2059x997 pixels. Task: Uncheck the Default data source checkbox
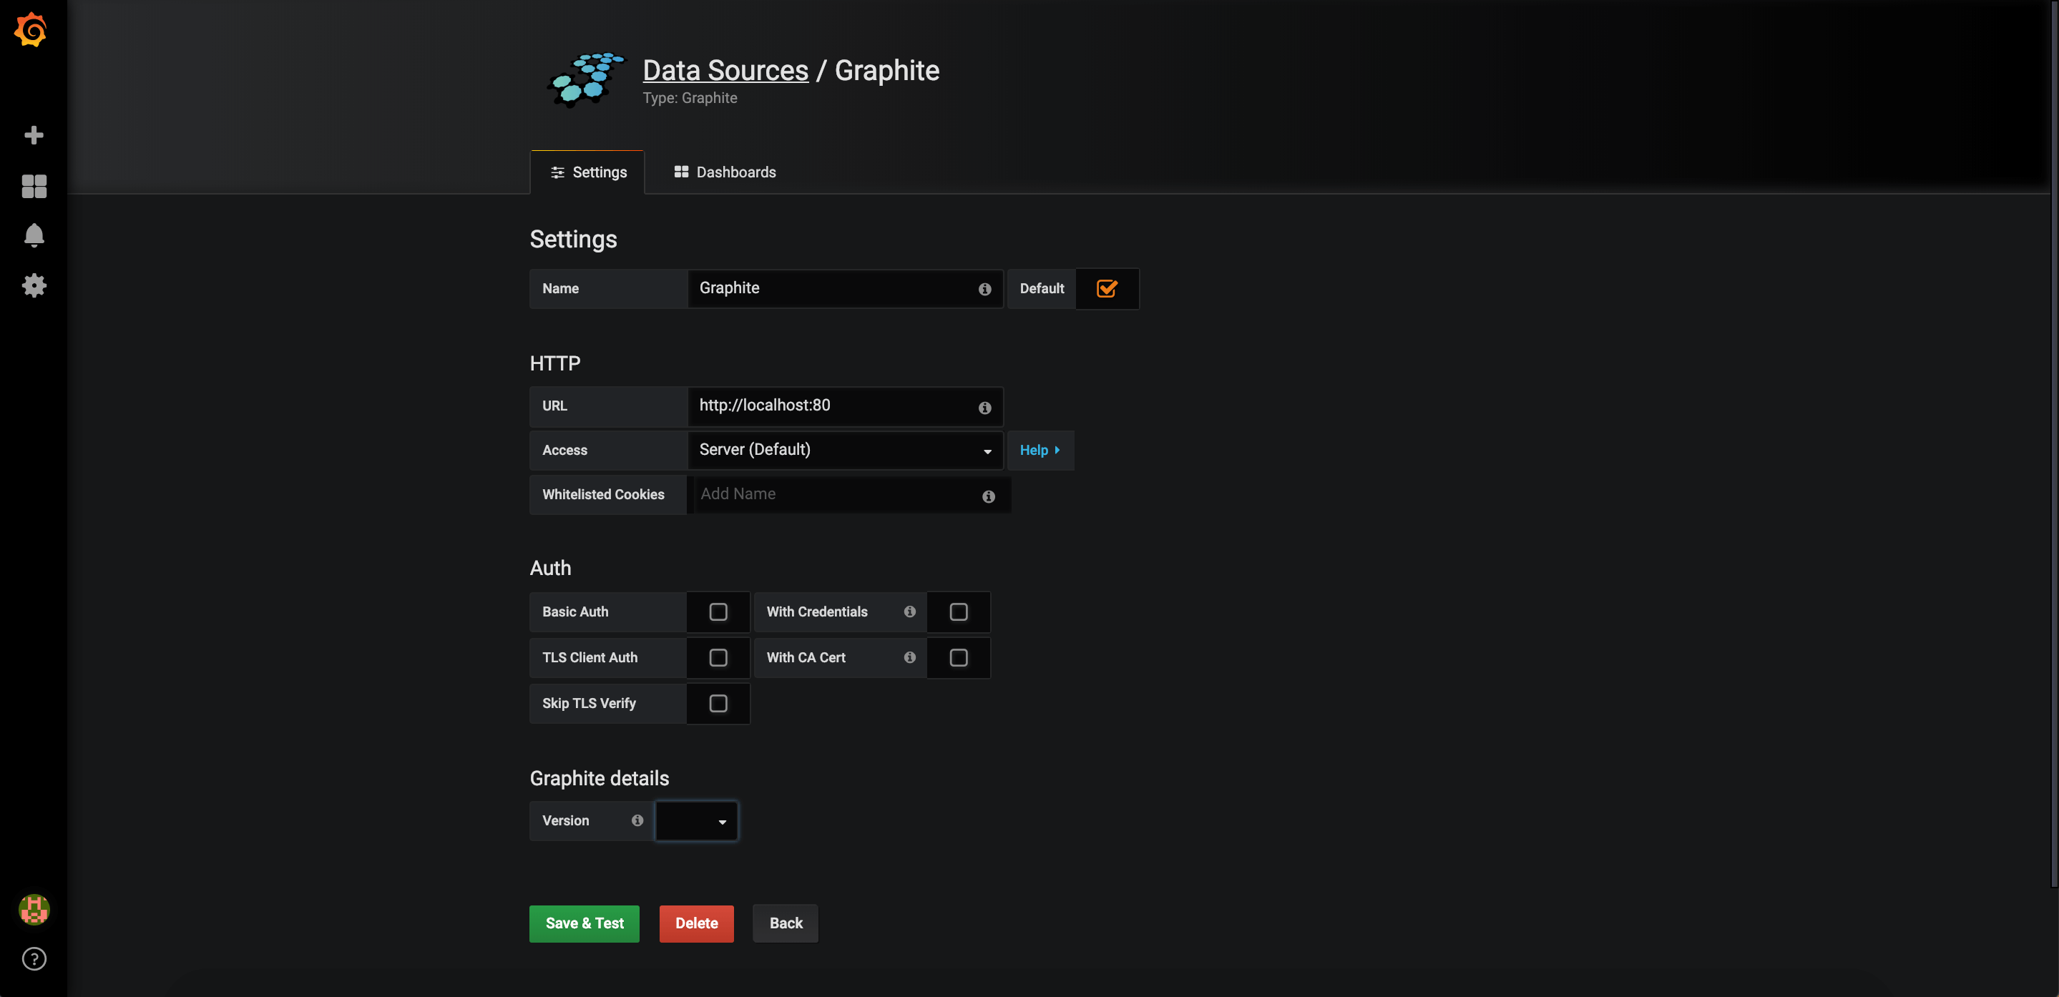1107,288
